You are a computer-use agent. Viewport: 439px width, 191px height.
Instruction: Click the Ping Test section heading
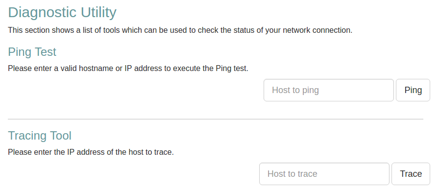coord(32,52)
